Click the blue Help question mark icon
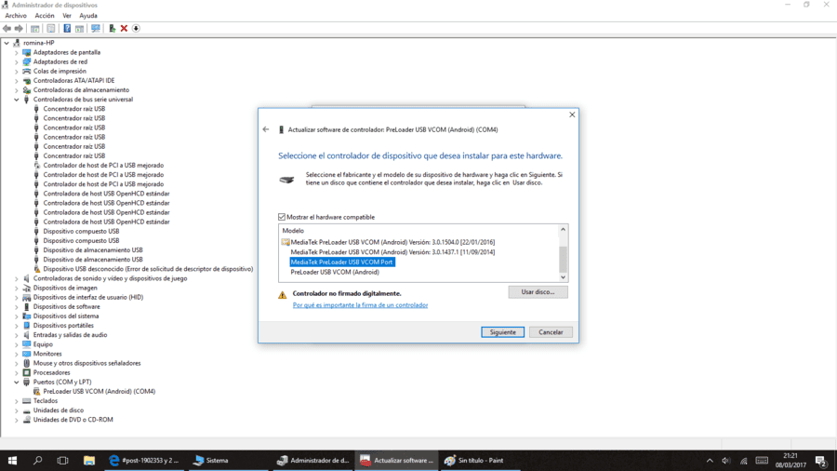 tap(67, 28)
